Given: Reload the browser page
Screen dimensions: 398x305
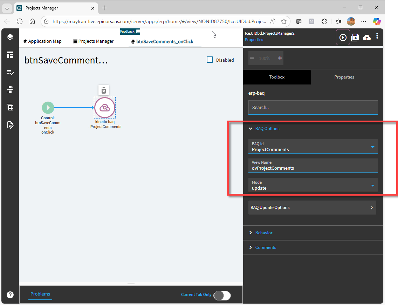Looking at the screenshot, I should (20, 21).
